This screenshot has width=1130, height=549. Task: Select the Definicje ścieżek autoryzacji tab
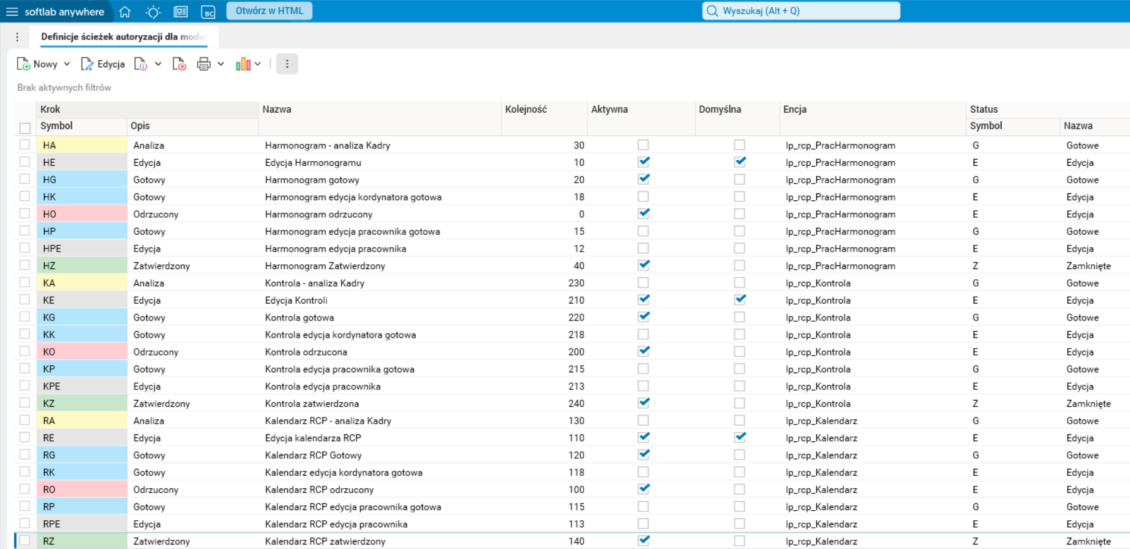coord(123,37)
